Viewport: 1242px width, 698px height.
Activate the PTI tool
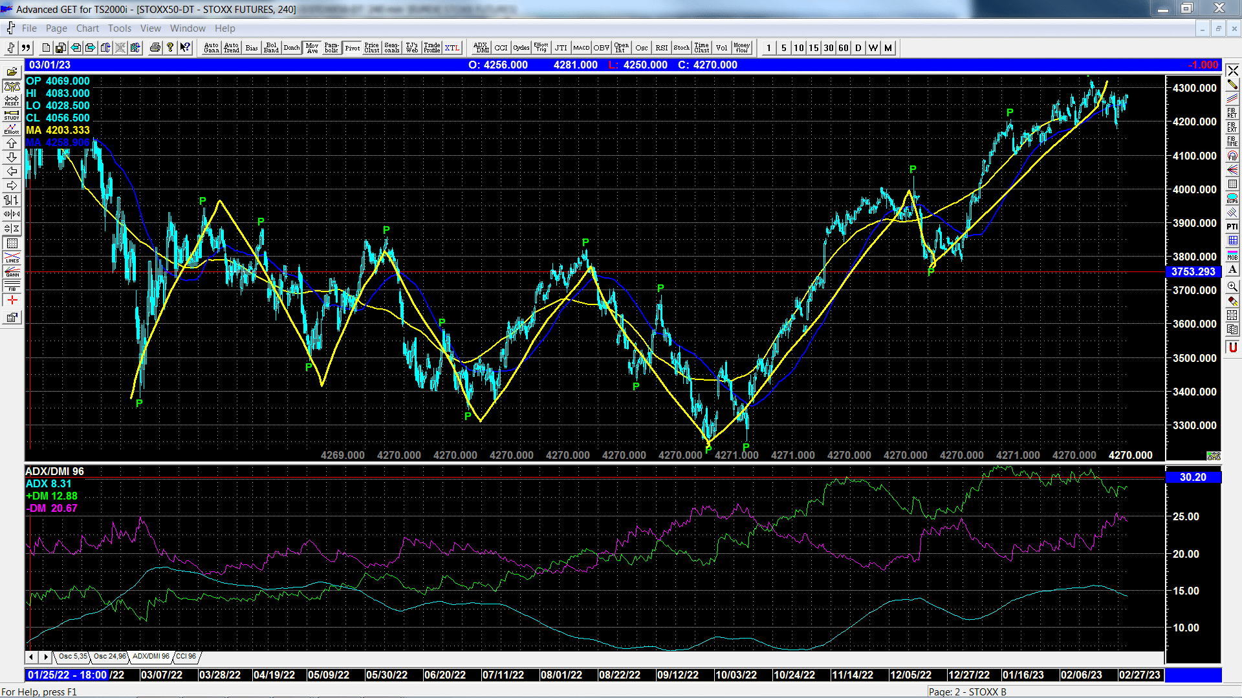1232,226
